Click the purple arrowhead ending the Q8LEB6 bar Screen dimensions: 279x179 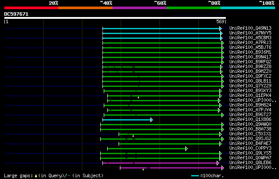(x=218, y=163)
